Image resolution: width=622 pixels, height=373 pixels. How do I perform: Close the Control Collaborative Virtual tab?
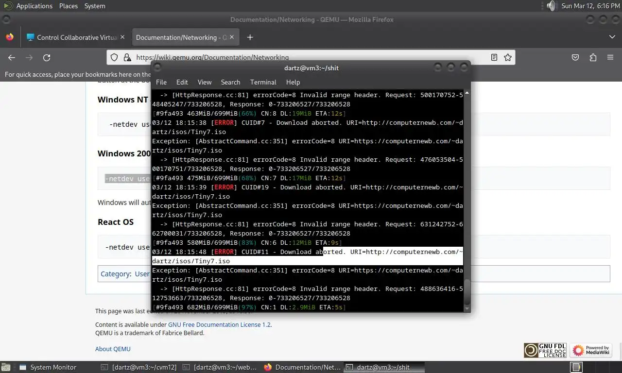click(122, 37)
